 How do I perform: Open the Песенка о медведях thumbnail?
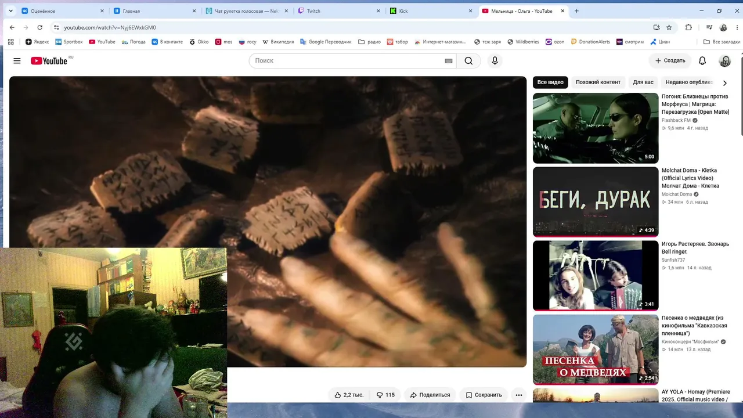tap(596, 349)
